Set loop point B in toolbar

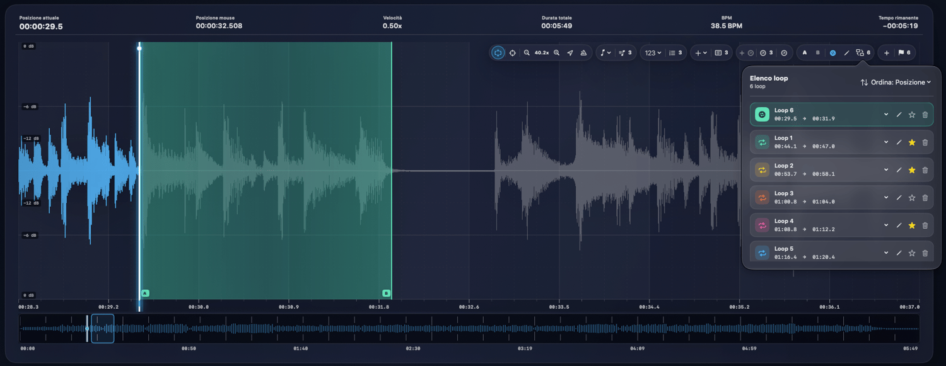pyautogui.click(x=818, y=53)
